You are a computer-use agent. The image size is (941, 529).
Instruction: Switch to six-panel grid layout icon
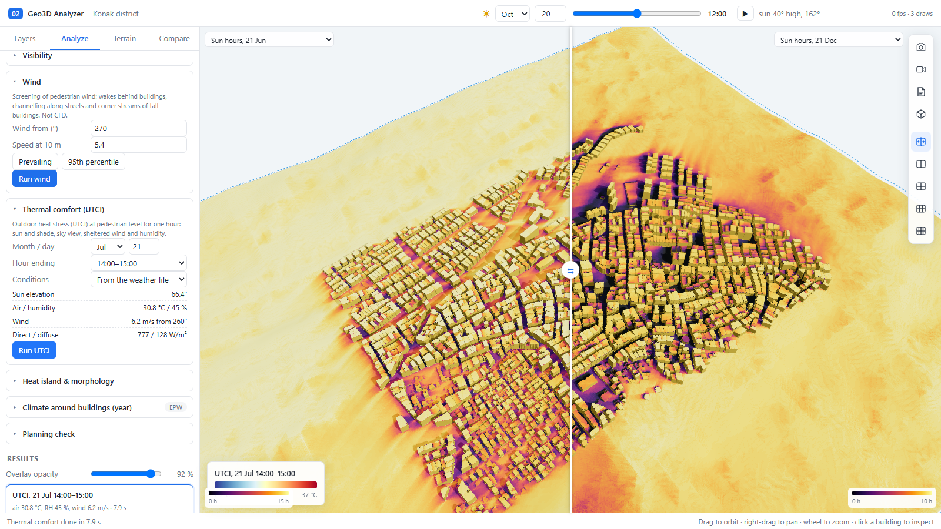[x=921, y=209]
